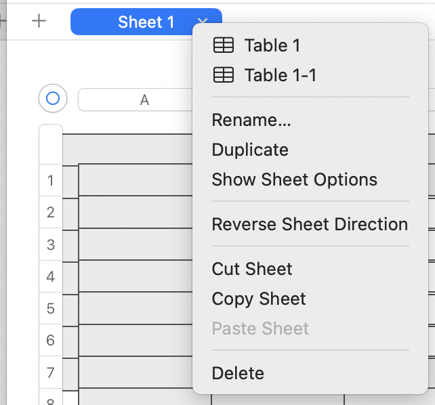The image size is (435, 405).
Task: Click the add new sheet plus icon
Action: pos(39,21)
